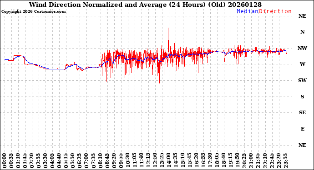Viewport: 314px width, 170px height.
Task: Click the 02:55 time label
Action: (39, 160)
